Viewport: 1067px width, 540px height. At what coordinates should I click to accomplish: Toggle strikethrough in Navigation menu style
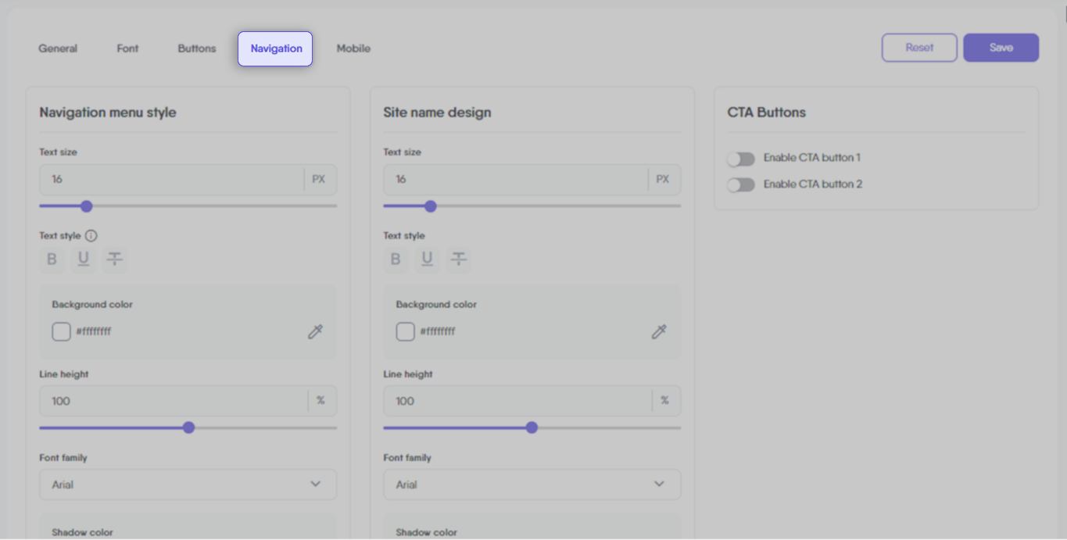click(x=115, y=259)
